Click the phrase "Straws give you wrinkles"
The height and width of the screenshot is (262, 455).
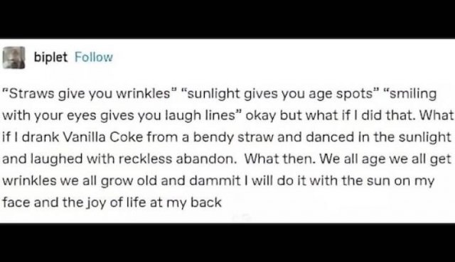pyautogui.click(x=90, y=94)
